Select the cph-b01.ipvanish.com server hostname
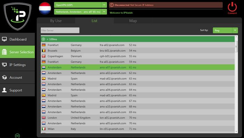244x138 pixels. pos(113,56)
